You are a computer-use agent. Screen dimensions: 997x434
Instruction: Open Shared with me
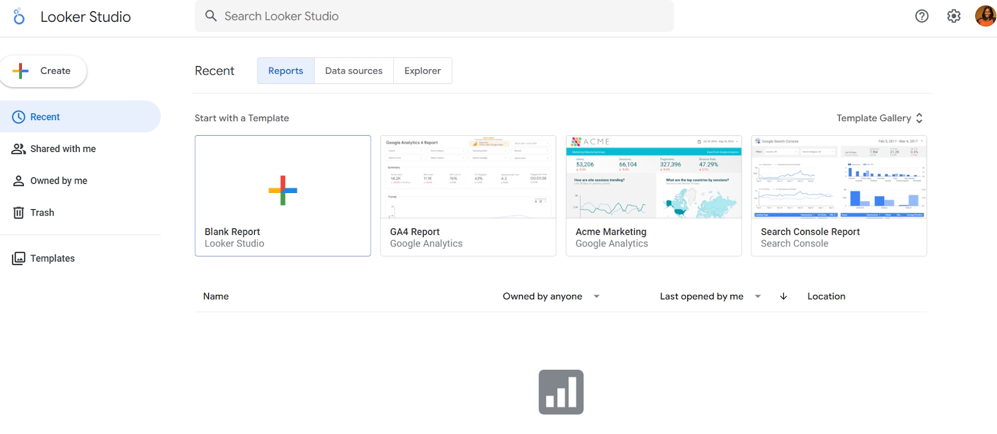pyautogui.click(x=80, y=149)
